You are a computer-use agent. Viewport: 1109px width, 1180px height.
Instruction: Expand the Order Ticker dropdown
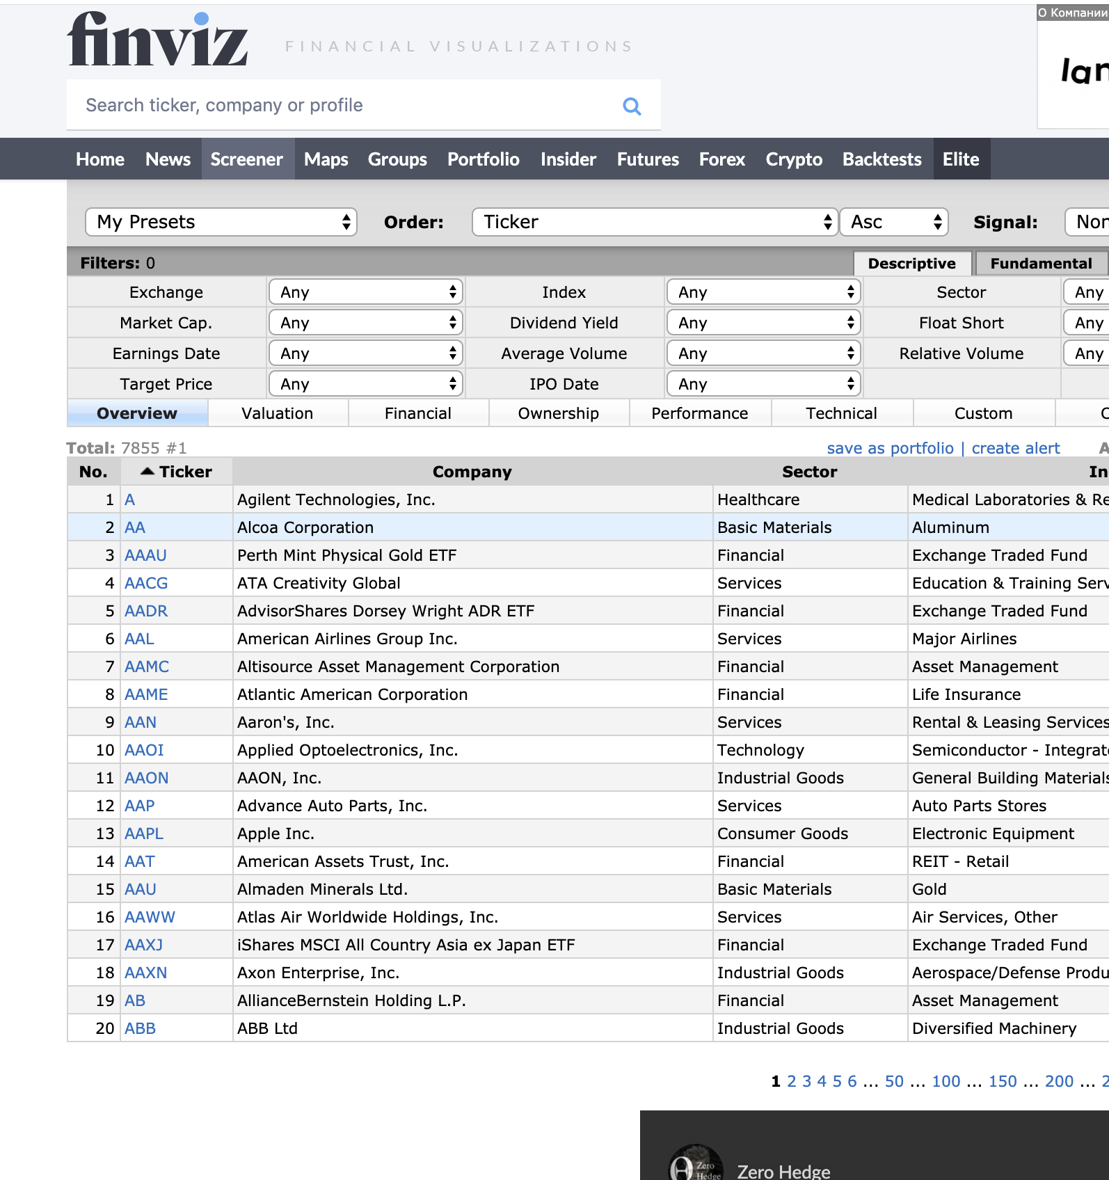(654, 222)
